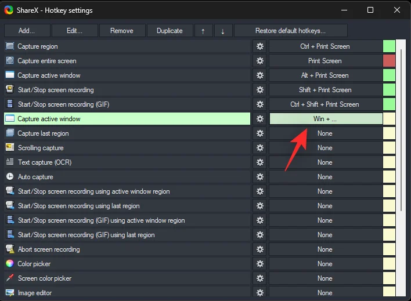
Task: Open gear settings for Color picker
Action: [x=259, y=264]
